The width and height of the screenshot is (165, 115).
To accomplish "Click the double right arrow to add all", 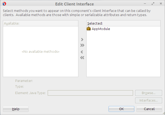I will (x=82, y=45).
